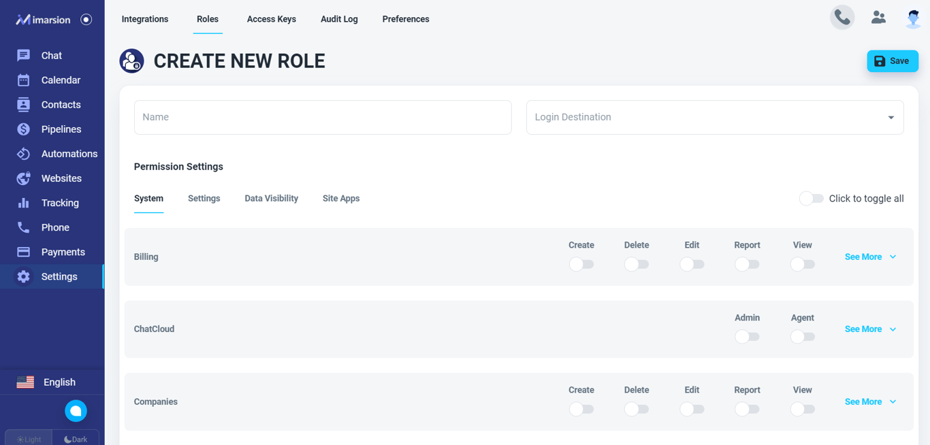Click the Automations icon in the sidebar

click(23, 154)
